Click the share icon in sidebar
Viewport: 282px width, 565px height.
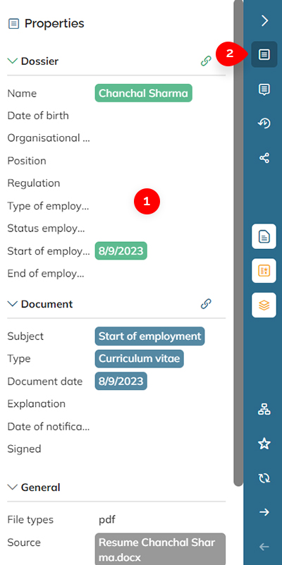pos(264,158)
